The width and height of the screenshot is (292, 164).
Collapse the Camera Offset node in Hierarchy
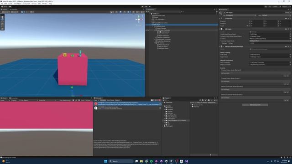[x=153, y=26]
